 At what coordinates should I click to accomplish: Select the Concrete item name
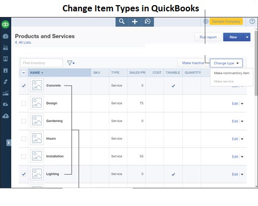click(x=54, y=85)
